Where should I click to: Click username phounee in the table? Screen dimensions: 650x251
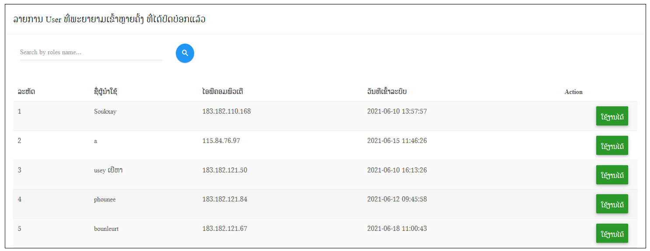pyautogui.click(x=105, y=199)
